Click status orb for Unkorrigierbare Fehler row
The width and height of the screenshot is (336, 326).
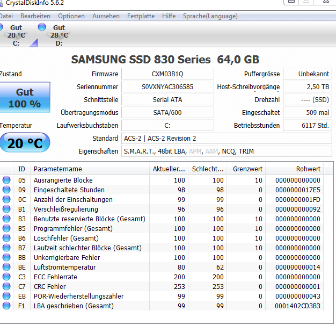pyautogui.click(x=6, y=257)
